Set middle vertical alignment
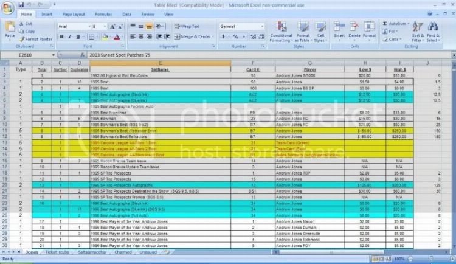Image resolution: width=456 pixels, height=264 pixels. click(141, 26)
